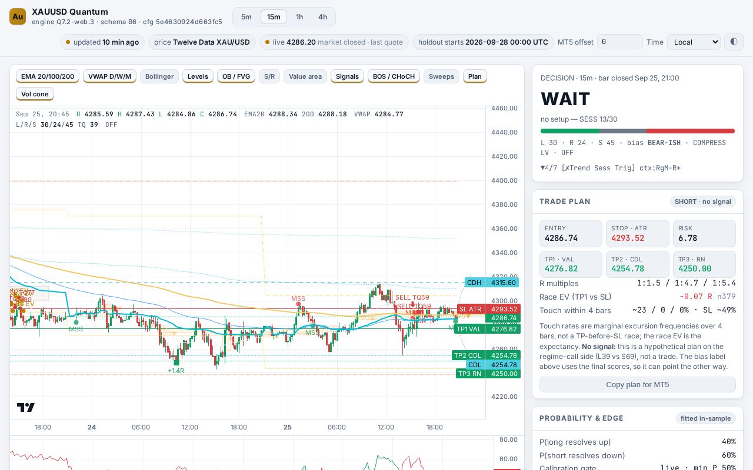Open the Time zone Local dropdown

[694, 42]
